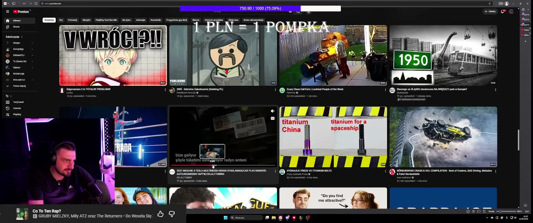533x223 pixels.
Task: Open Twój kanał in sidebar
Action: [20, 102]
